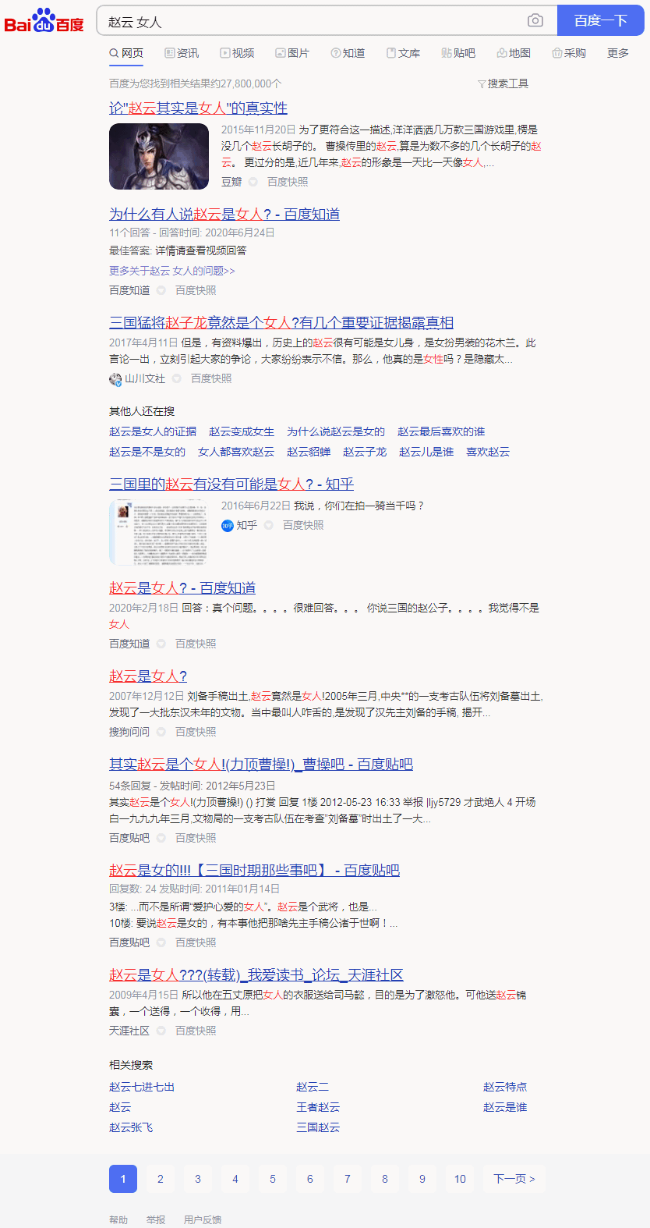Open camera image search icon
Screen dimensions: 650x1228
coord(535,21)
